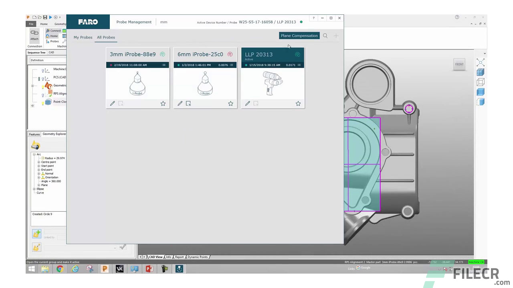
Task: Click the edit pencil on LLP 20313 card
Action: pyautogui.click(x=248, y=104)
